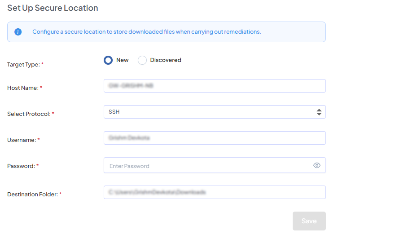The image size is (417, 239).
Task: Focus the Host Name input field
Action: [x=214, y=86]
